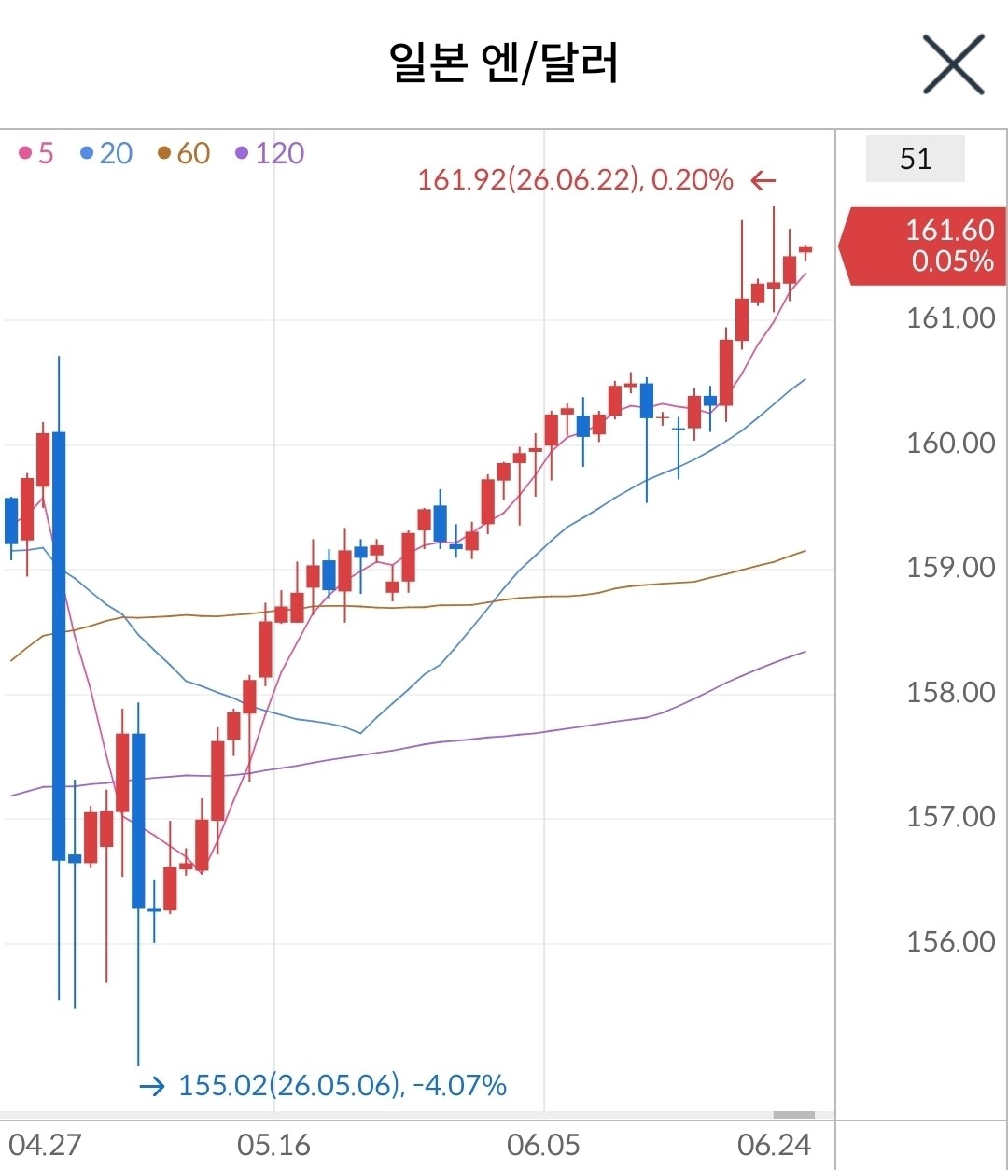Click the 06.24 date axis label
This screenshot has height=1170, width=1008.
774,1145
